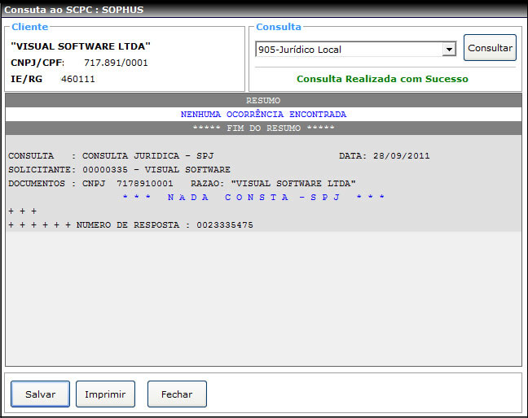Click the Consulta Realizada com Sucesso message
Viewport: 528px width, 418px height.
382,79
